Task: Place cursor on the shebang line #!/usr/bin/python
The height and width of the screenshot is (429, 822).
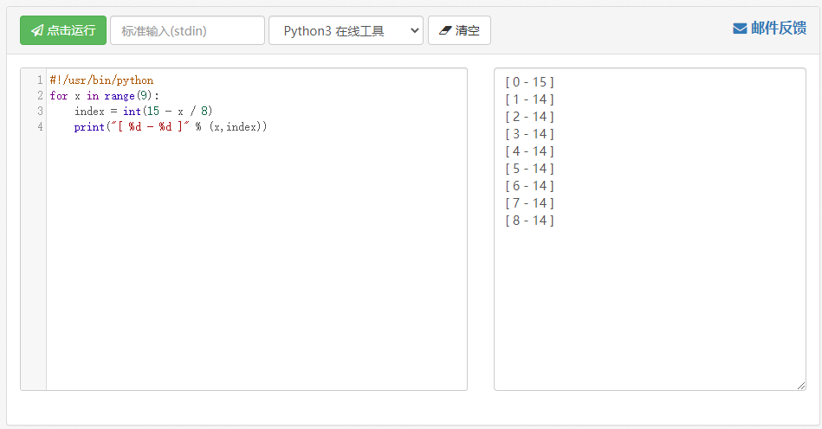Action: pos(101,80)
